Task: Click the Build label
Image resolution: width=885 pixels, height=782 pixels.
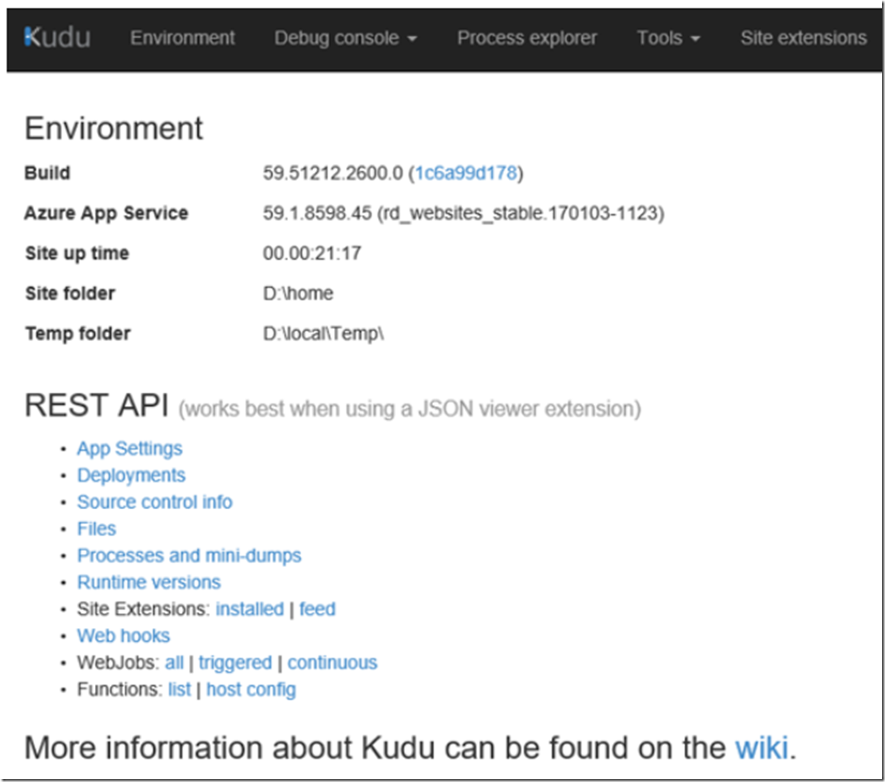Action: [x=47, y=173]
